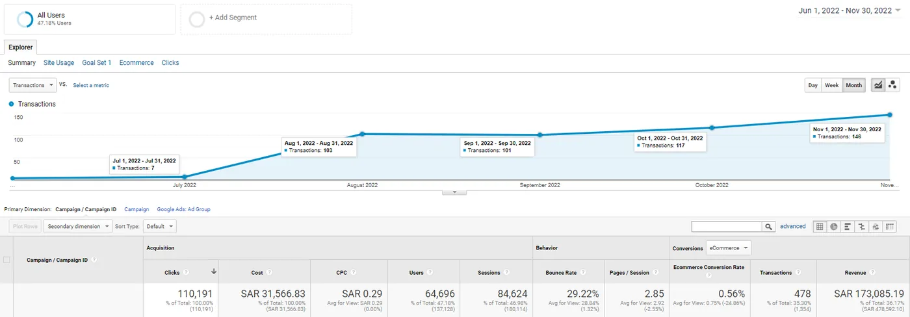The image size is (910, 317).
Task: Switch graph granularity to Month
Action: click(x=854, y=85)
